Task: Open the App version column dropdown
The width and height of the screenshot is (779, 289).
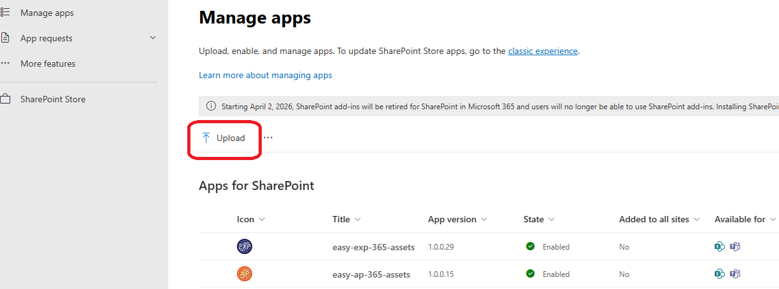Action: click(483, 219)
